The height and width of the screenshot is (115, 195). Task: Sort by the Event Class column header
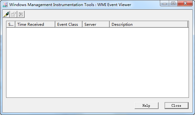pyautogui.click(x=69, y=24)
